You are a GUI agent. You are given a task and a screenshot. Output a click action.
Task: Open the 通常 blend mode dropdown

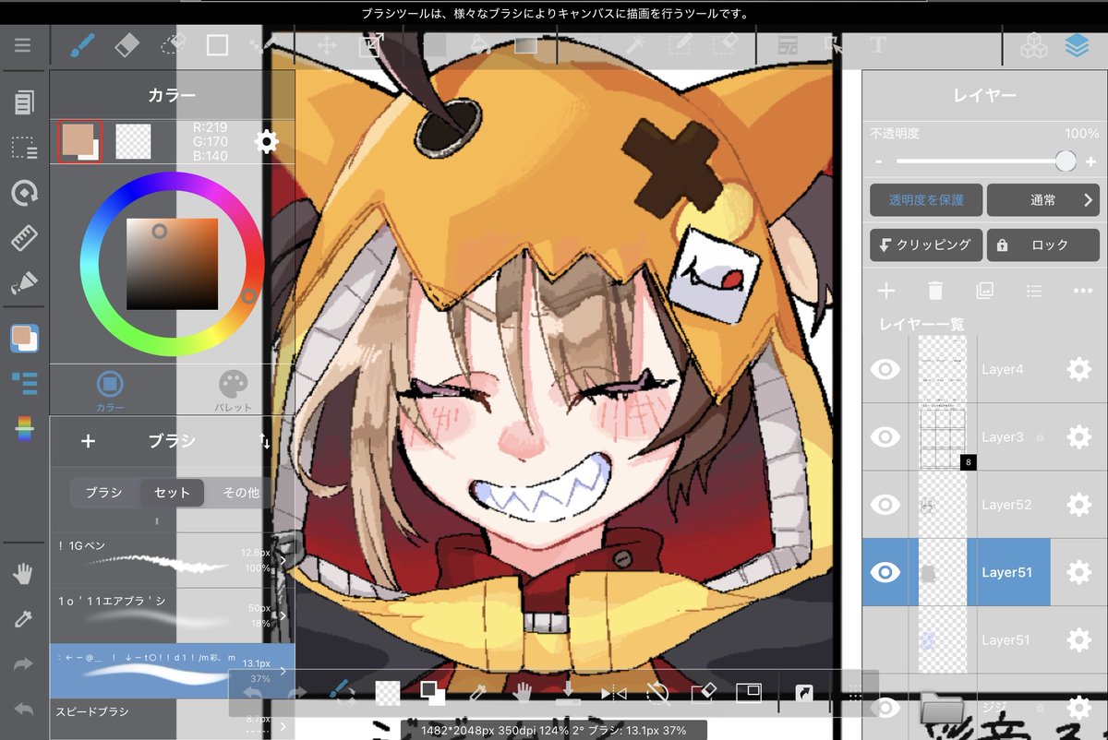coord(1044,199)
